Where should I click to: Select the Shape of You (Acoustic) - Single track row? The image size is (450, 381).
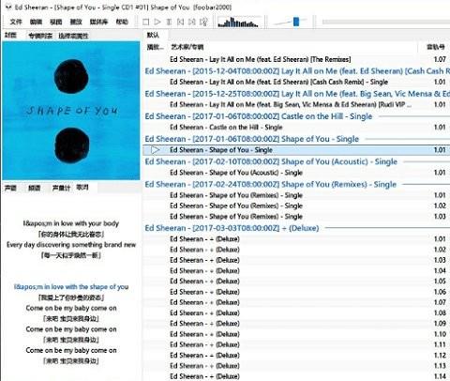[x=296, y=173]
